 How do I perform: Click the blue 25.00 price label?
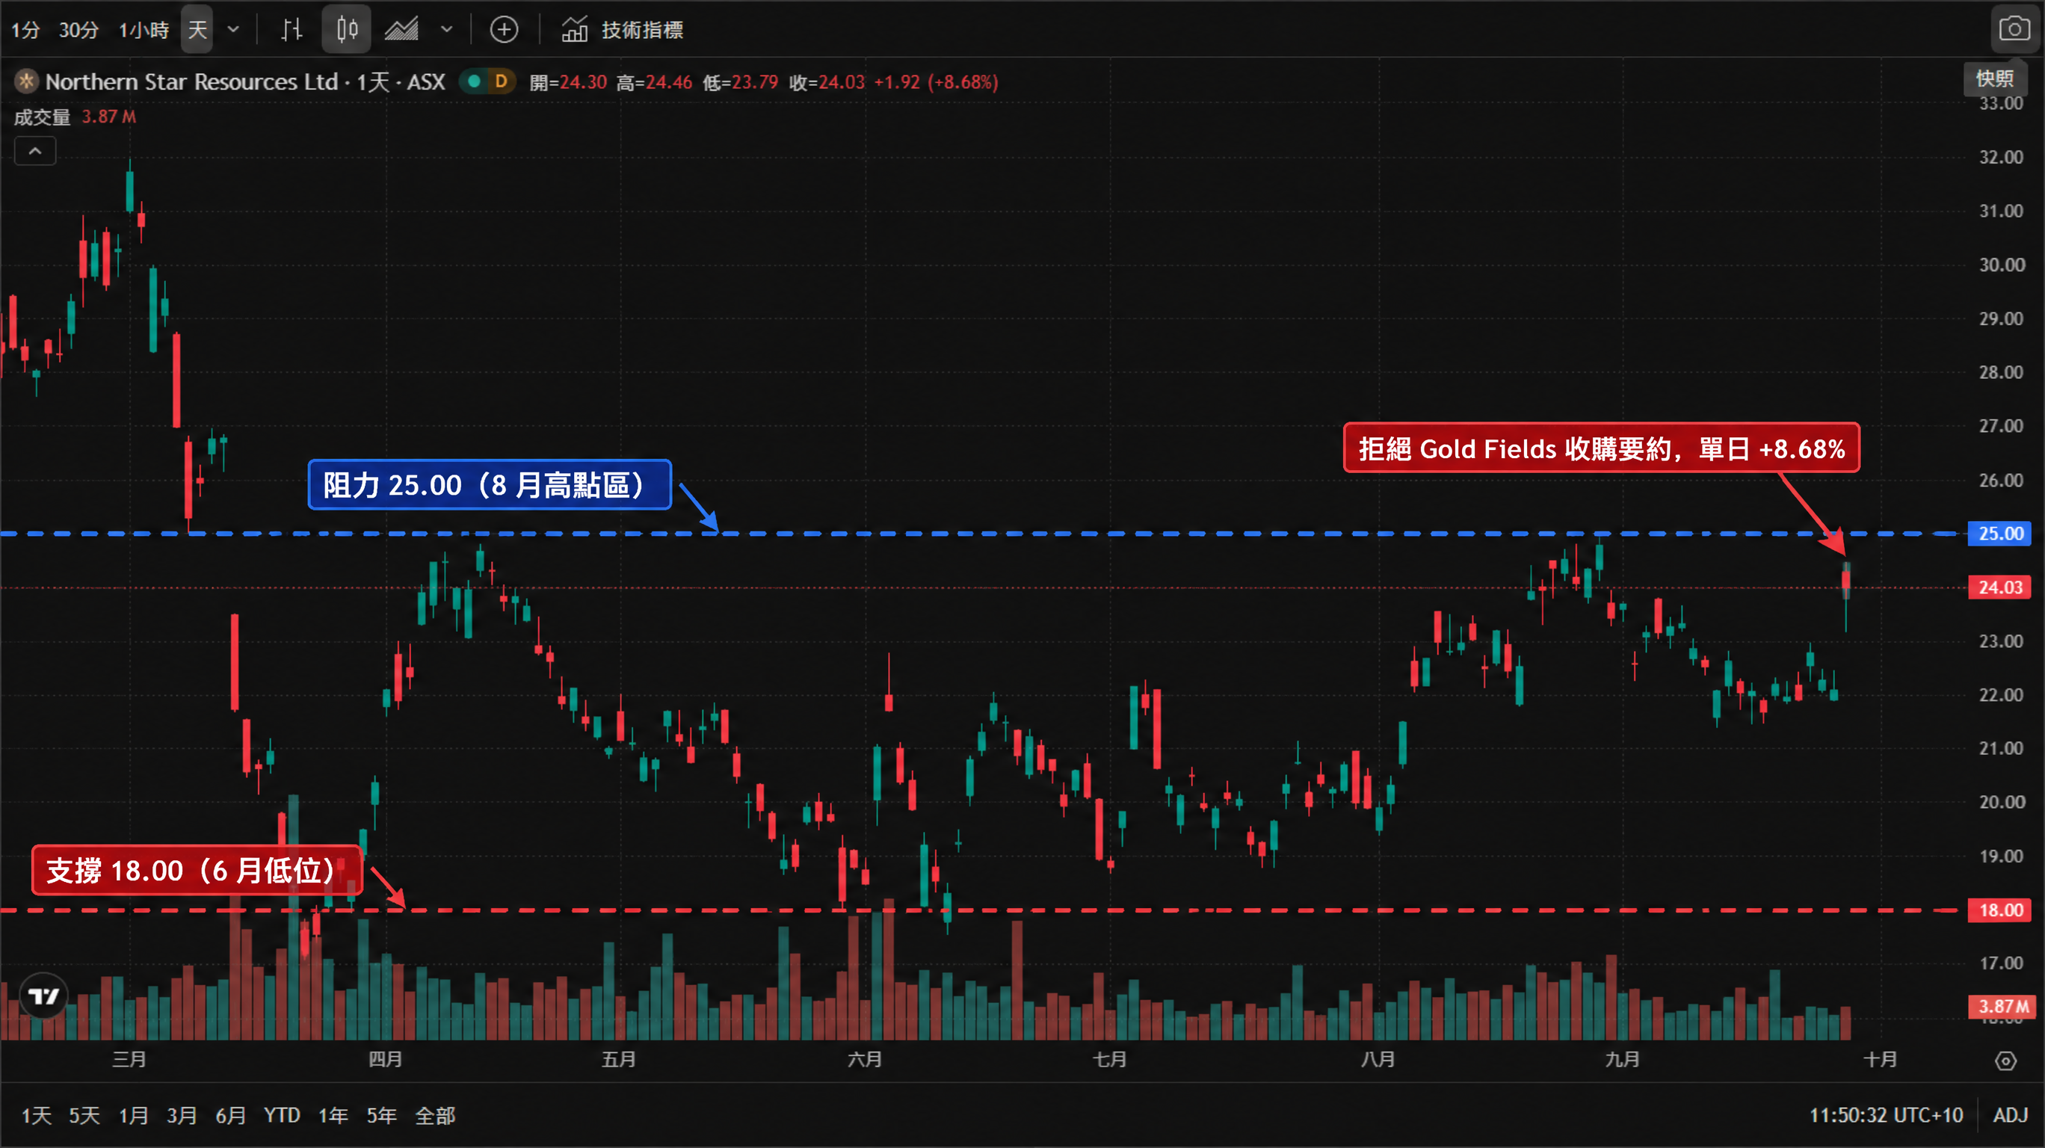tap(2001, 534)
